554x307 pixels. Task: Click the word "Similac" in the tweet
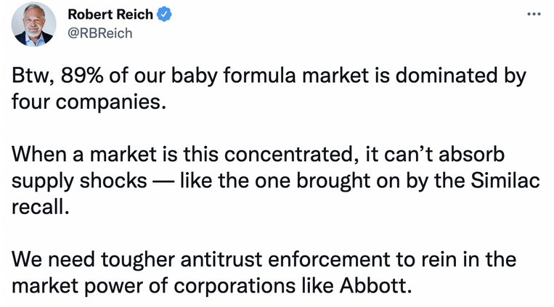pos(505,181)
